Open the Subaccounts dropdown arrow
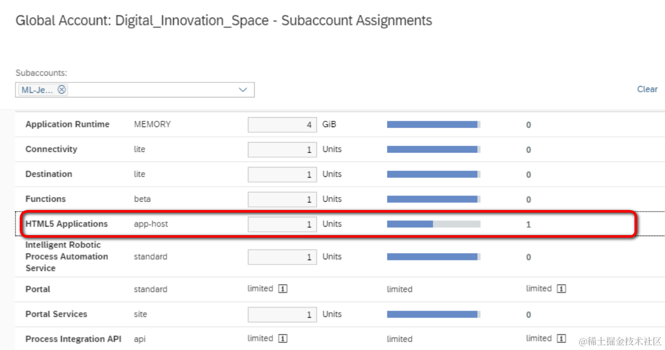This screenshot has height=350, width=665. [243, 90]
